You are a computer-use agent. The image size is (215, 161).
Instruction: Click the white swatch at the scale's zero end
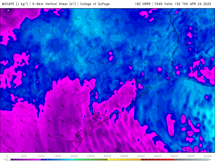[x=9, y=160]
